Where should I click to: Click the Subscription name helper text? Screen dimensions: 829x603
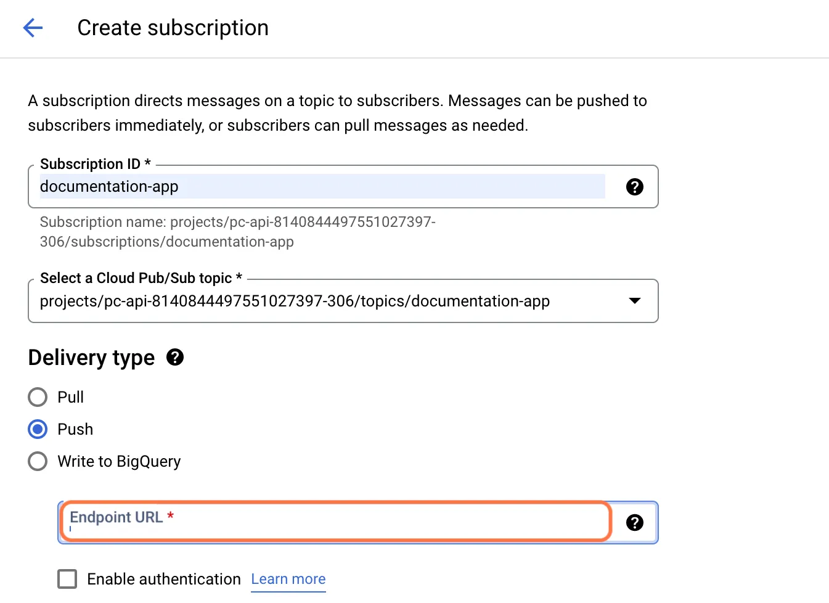(x=237, y=232)
